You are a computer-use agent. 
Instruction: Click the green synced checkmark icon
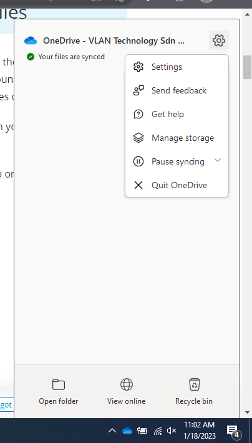[31, 57]
